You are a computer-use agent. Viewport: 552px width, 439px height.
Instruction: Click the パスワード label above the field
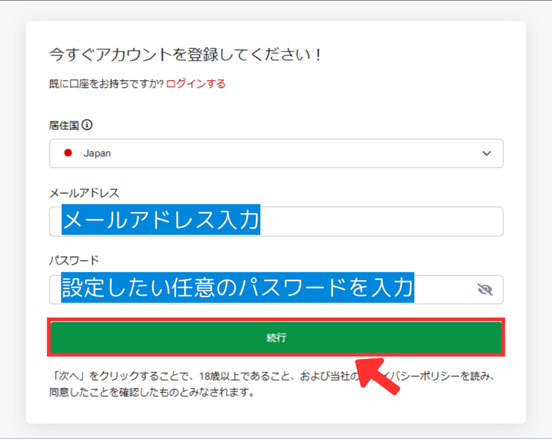pos(74,260)
